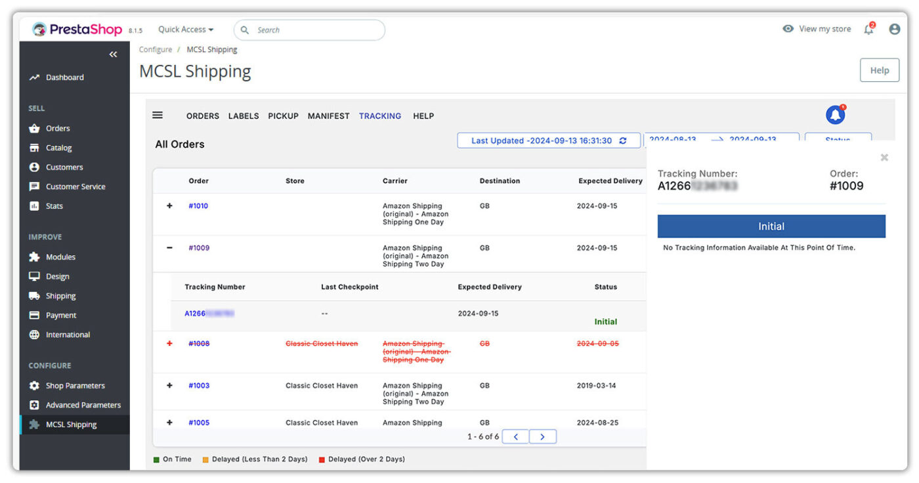Click the Initial status bar in panel
This screenshot has width=919, height=483.
[x=771, y=226]
